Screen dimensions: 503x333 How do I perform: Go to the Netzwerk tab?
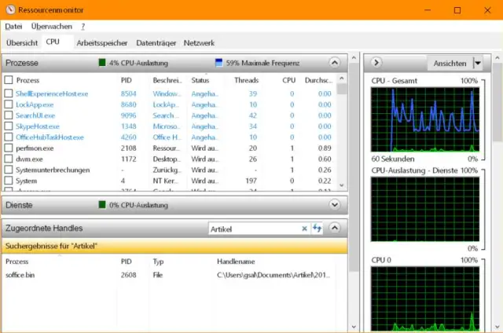pyautogui.click(x=199, y=42)
